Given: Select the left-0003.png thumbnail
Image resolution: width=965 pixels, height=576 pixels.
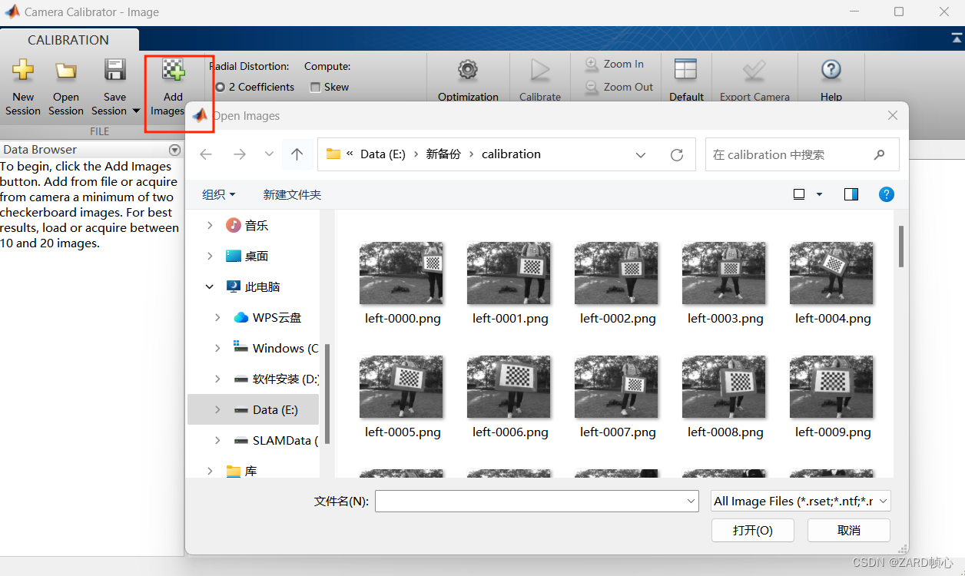Looking at the screenshot, I should tap(724, 273).
